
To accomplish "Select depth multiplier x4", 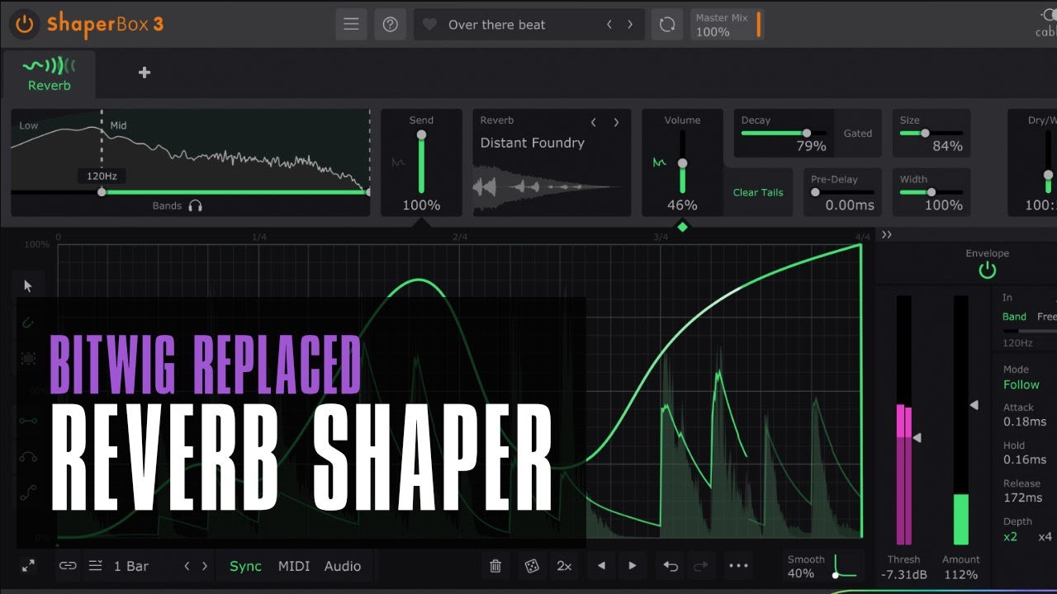I will pos(1045,536).
